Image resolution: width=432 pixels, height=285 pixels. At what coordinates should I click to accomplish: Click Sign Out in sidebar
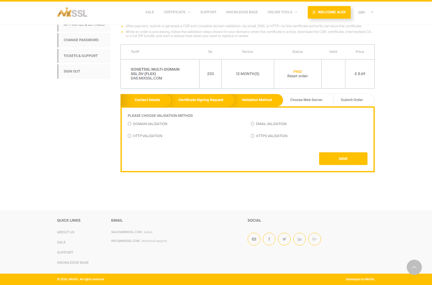coord(84,71)
